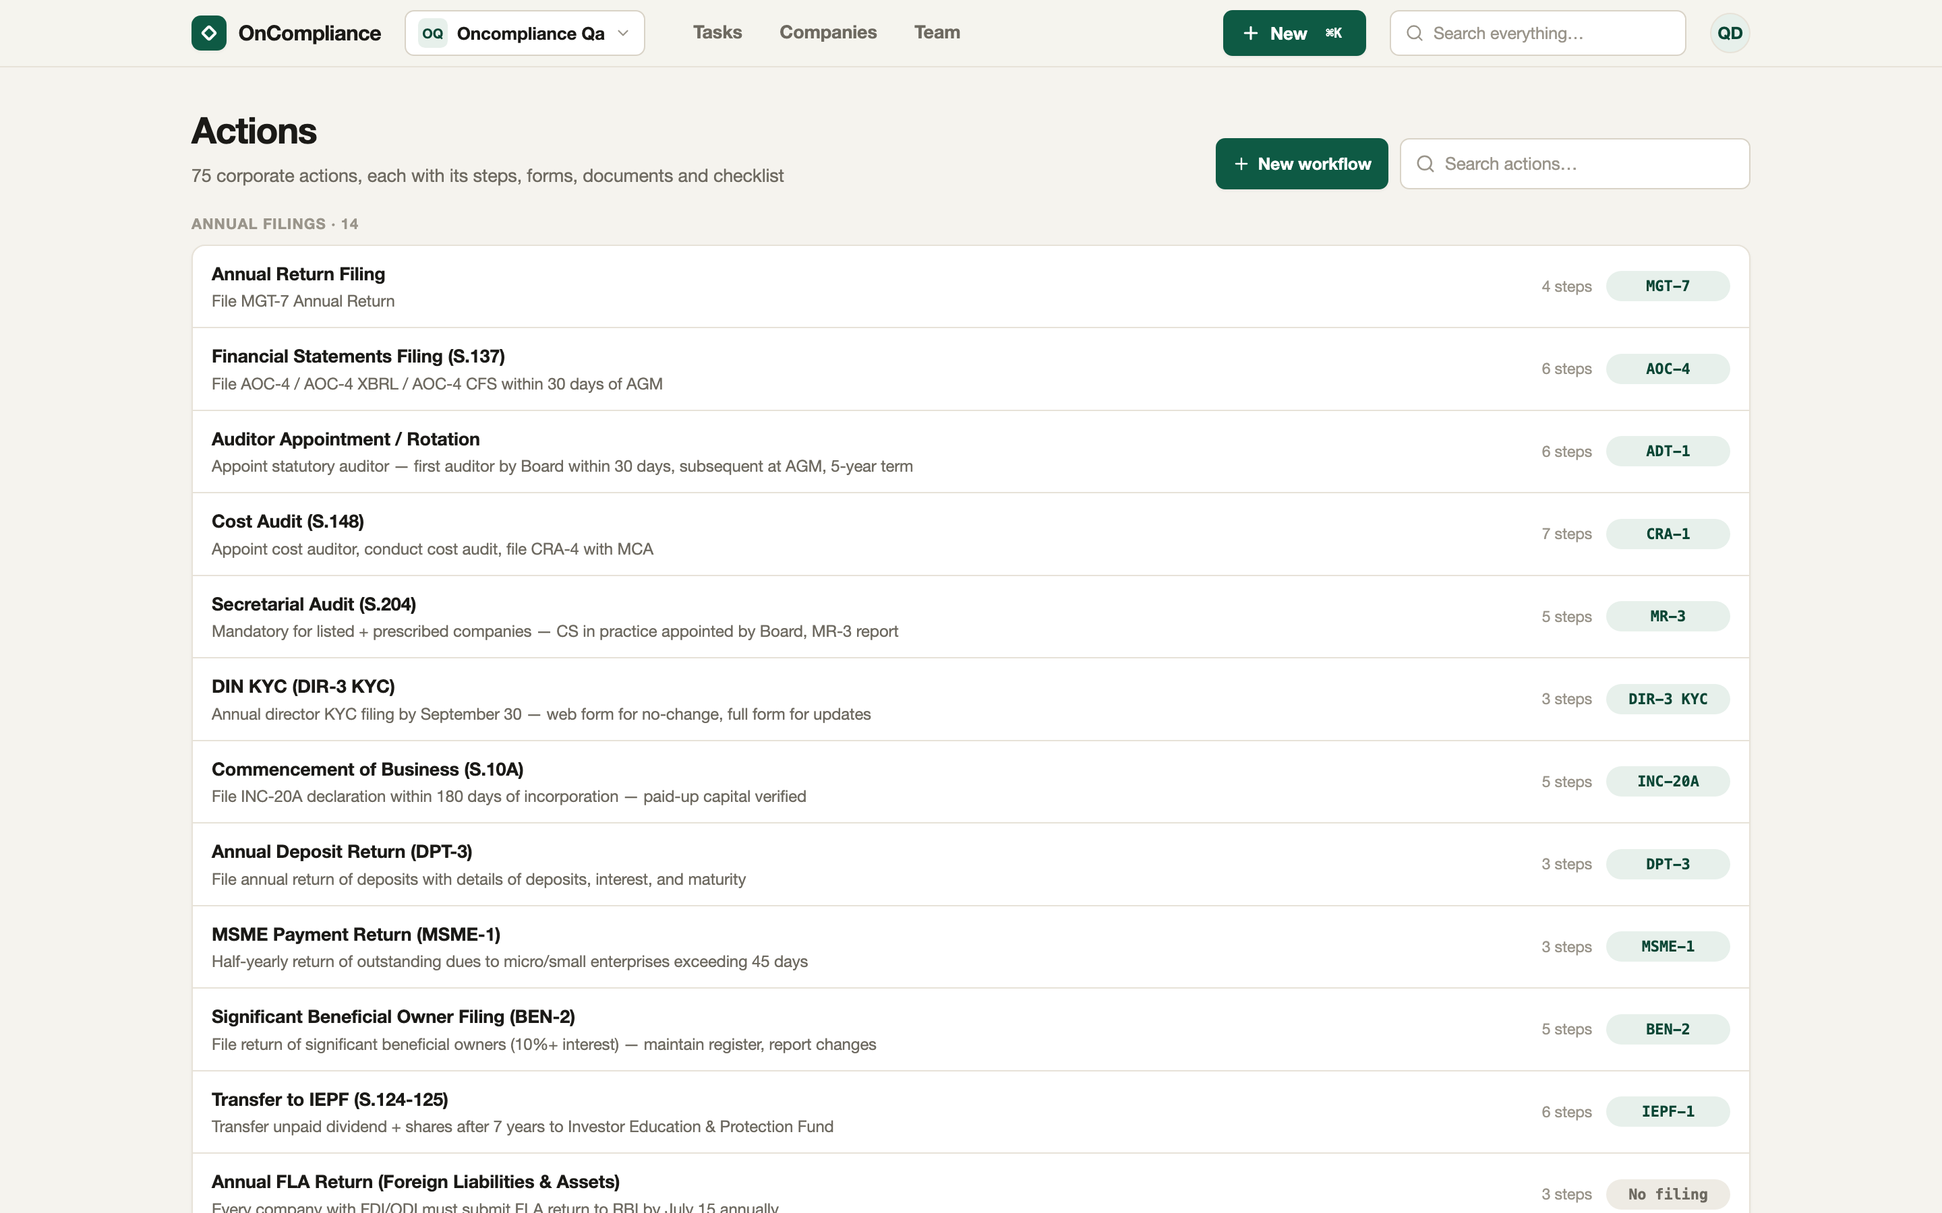Click the ADT-1 form badge
Viewport: 1942px width, 1213px height.
[x=1668, y=452]
